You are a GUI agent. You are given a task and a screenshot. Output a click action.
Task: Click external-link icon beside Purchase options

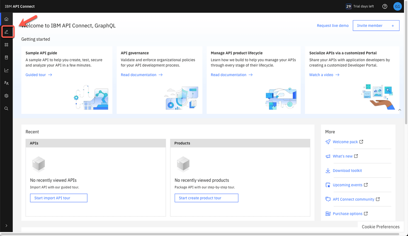click(365, 213)
